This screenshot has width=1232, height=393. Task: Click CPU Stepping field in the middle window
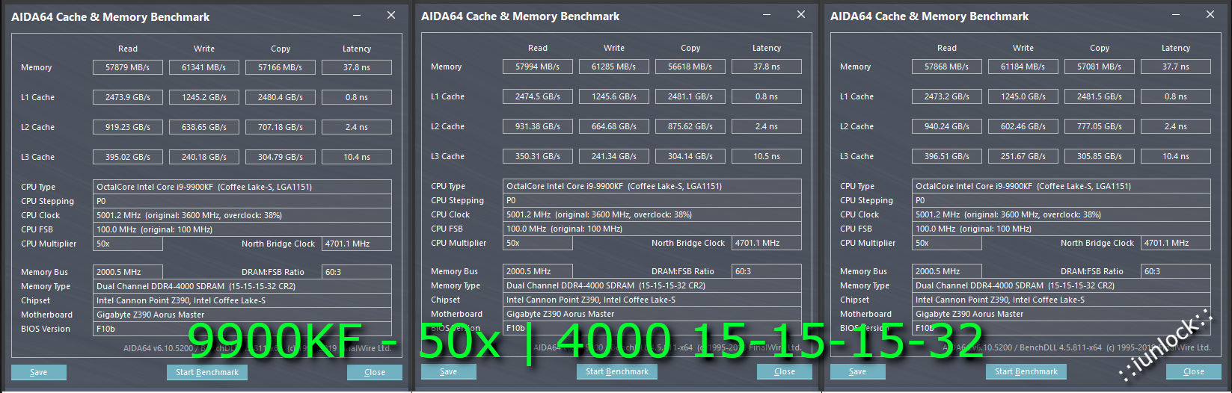[x=652, y=200]
